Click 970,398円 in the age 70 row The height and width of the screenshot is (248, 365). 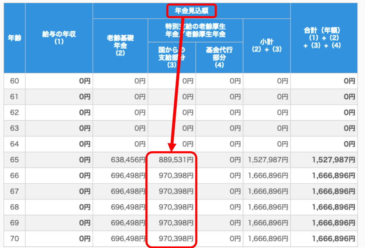point(176,239)
